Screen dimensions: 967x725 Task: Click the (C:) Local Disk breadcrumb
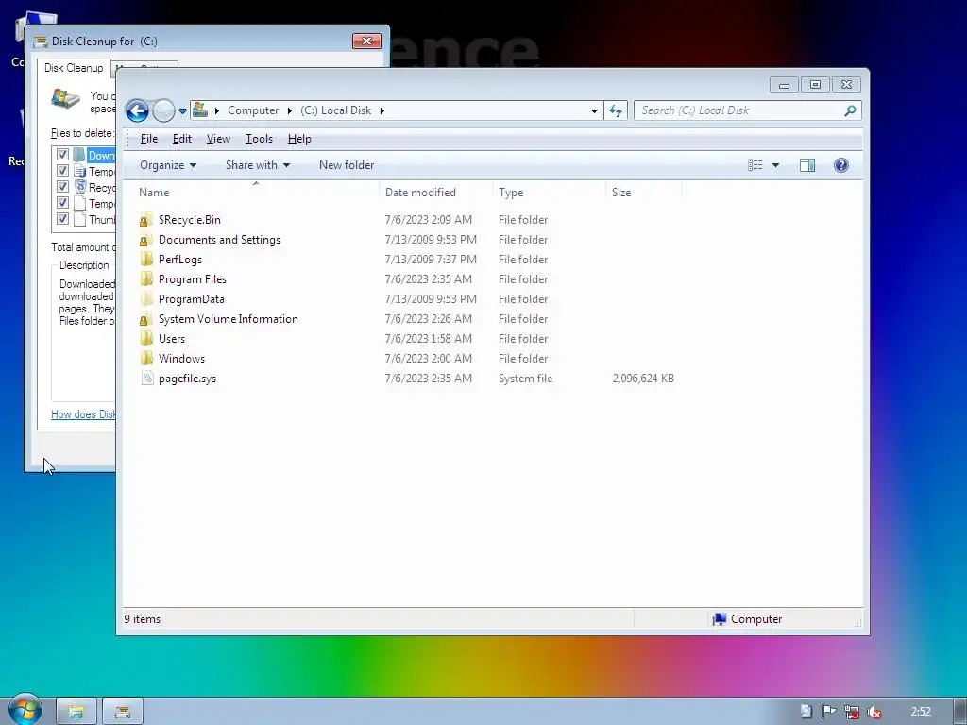[x=336, y=110]
